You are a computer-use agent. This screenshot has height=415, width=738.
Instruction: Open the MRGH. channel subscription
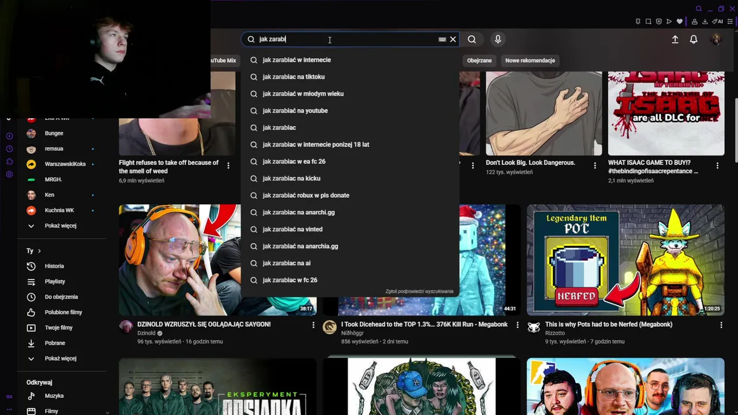62,179
